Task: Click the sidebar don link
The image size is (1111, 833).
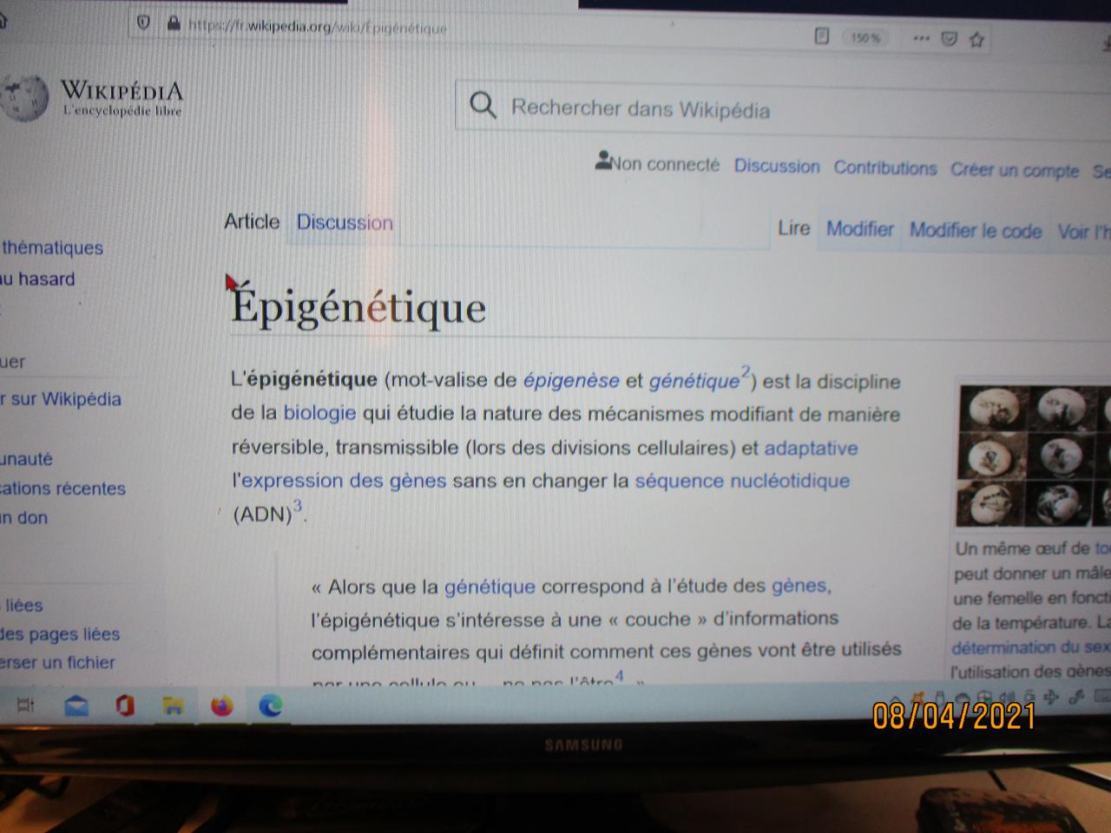Action: pyautogui.click(x=24, y=518)
